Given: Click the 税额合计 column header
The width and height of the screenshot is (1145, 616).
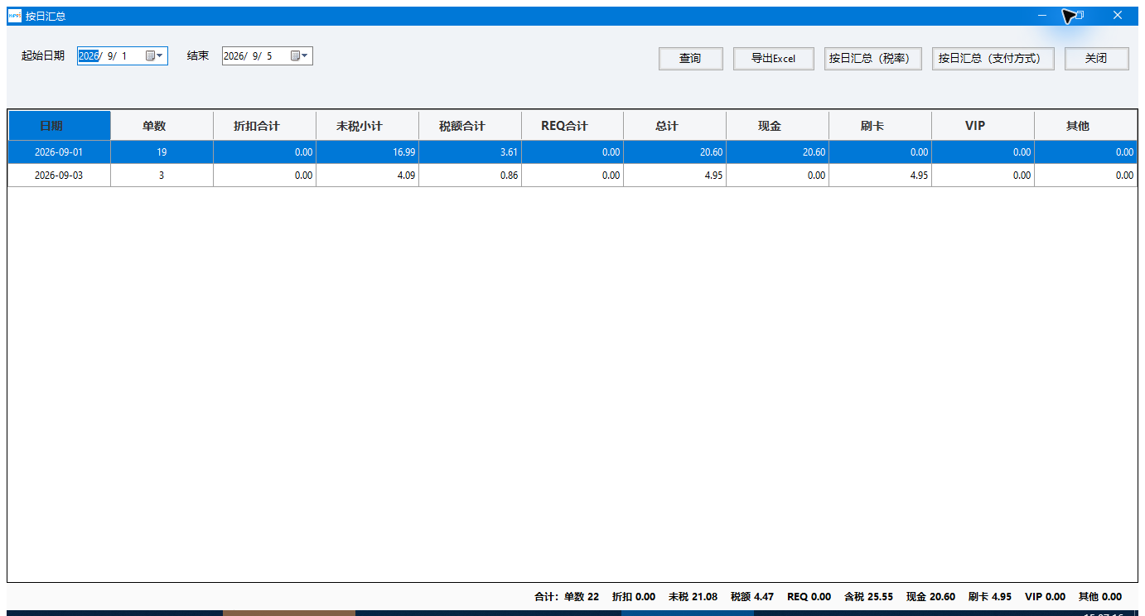Looking at the screenshot, I should pyautogui.click(x=470, y=126).
